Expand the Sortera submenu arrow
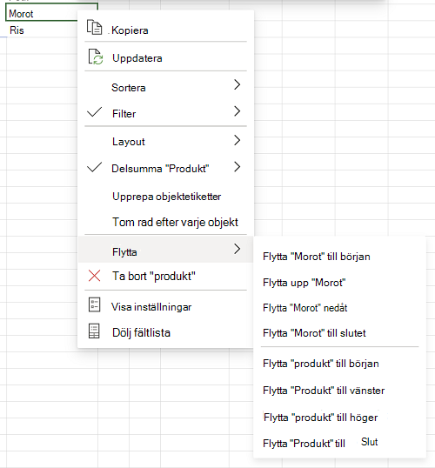 point(237,84)
